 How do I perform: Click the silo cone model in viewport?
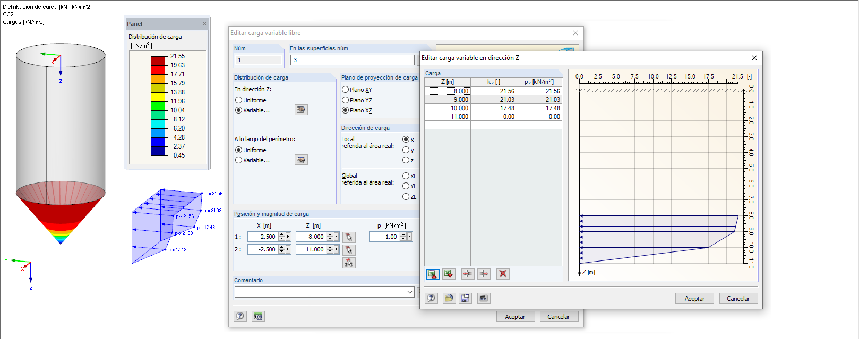point(61,213)
